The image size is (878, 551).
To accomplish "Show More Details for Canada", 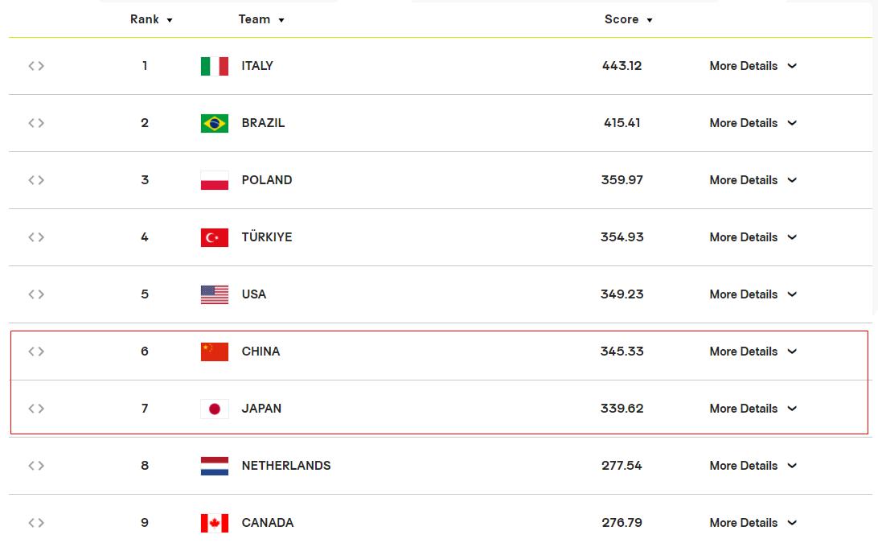I will point(753,523).
